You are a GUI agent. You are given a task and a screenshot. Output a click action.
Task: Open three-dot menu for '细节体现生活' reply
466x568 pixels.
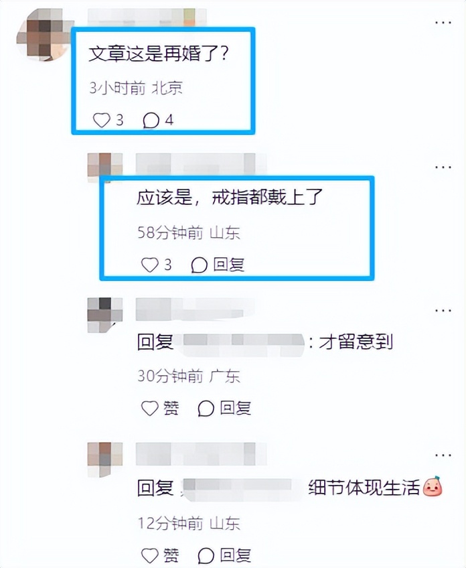(x=443, y=455)
